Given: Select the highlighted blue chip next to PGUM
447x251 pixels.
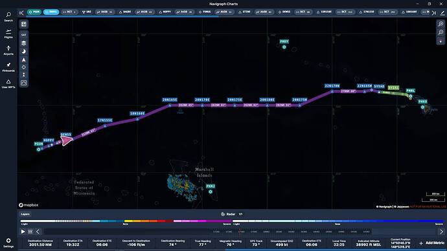Looking at the screenshot, I should click(51, 12).
